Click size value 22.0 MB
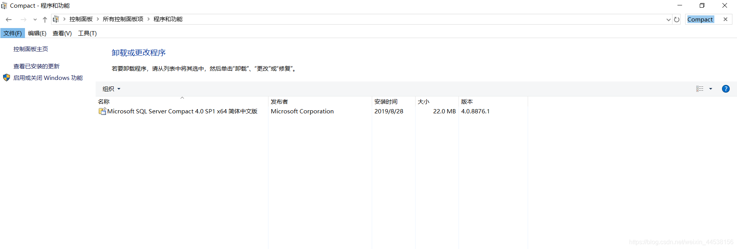The width and height of the screenshot is (737, 249). [444, 111]
